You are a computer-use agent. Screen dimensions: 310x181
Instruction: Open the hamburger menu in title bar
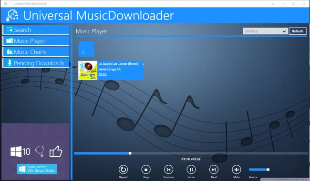(x=6, y=3)
